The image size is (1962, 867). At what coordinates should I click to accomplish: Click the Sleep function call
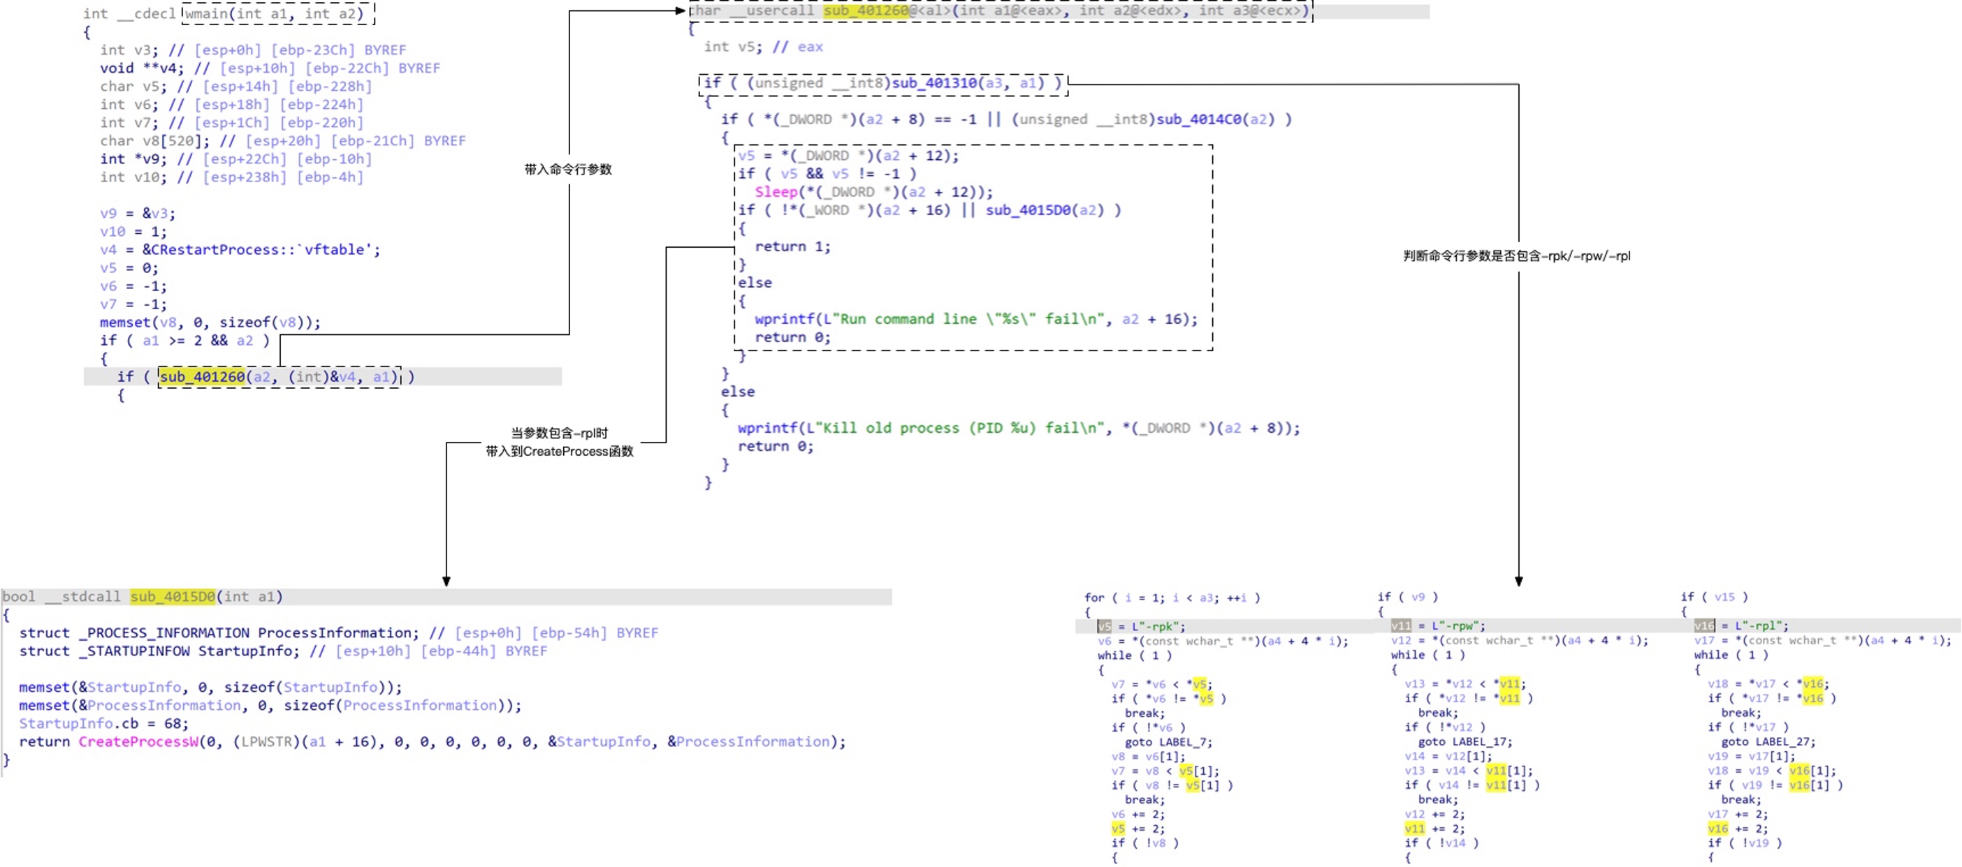[776, 192]
